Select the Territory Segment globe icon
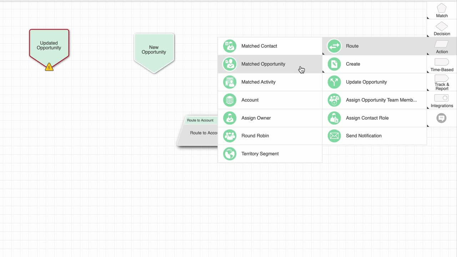457x257 pixels. click(x=230, y=154)
